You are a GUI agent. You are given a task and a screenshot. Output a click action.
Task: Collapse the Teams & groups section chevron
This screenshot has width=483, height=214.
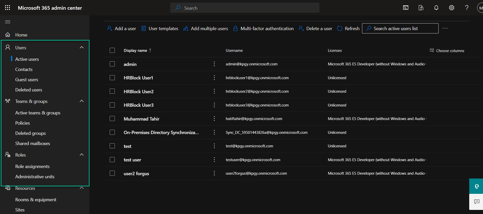pos(82,101)
